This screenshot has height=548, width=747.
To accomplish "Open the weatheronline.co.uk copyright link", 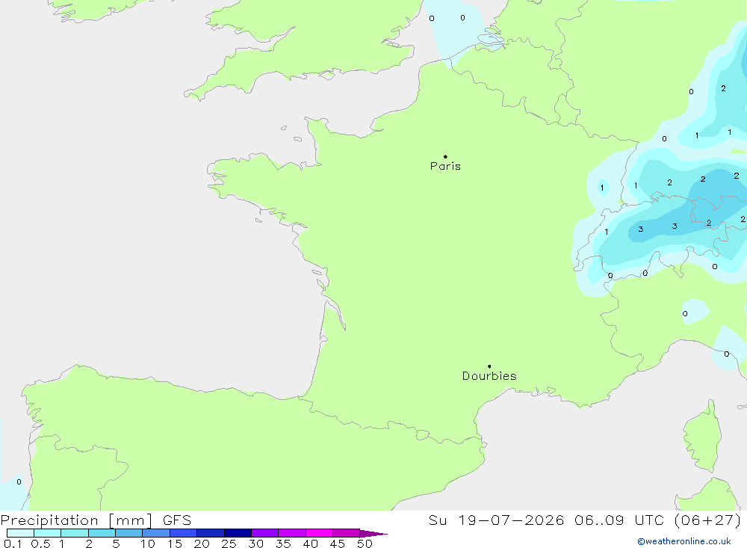I will [684, 541].
